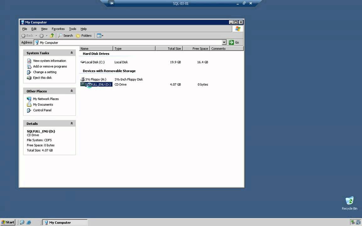Viewport: 362px width, 226px height.
Task: Click View system information link
Action: click(x=49, y=61)
